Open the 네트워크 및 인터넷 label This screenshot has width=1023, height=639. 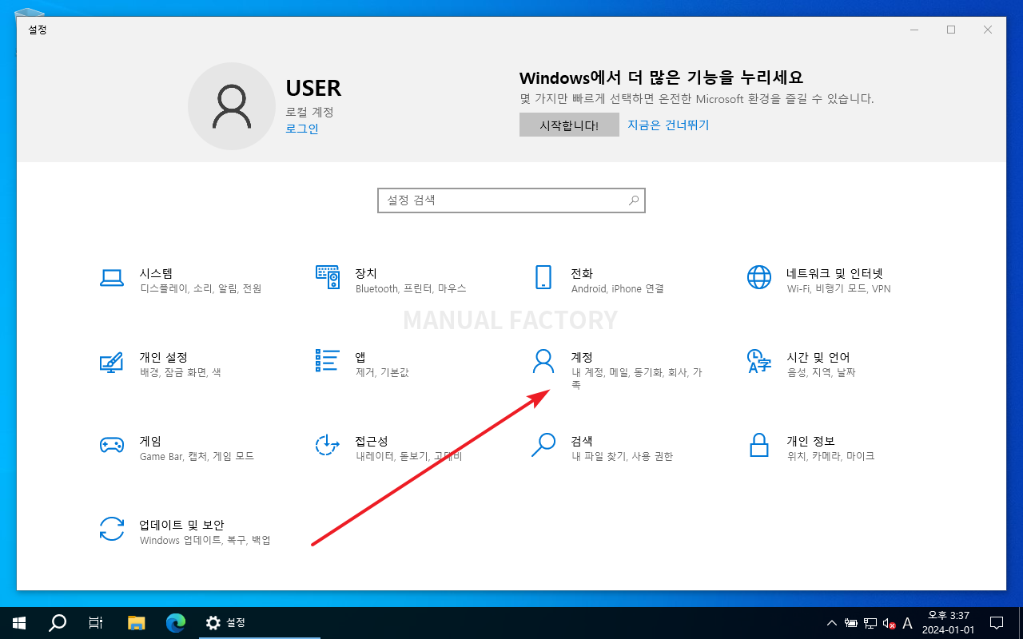click(x=834, y=273)
